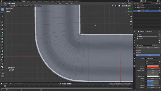Open the Render menu
This screenshot has width=161, height=91.
tap(10, 1)
